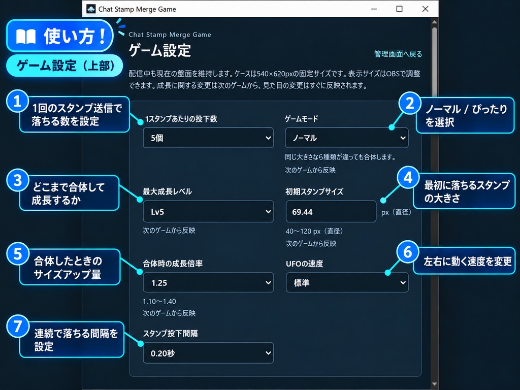Open the 最大成長レベル dropdown showing Lv5
This screenshot has width=520, height=390.
click(208, 211)
